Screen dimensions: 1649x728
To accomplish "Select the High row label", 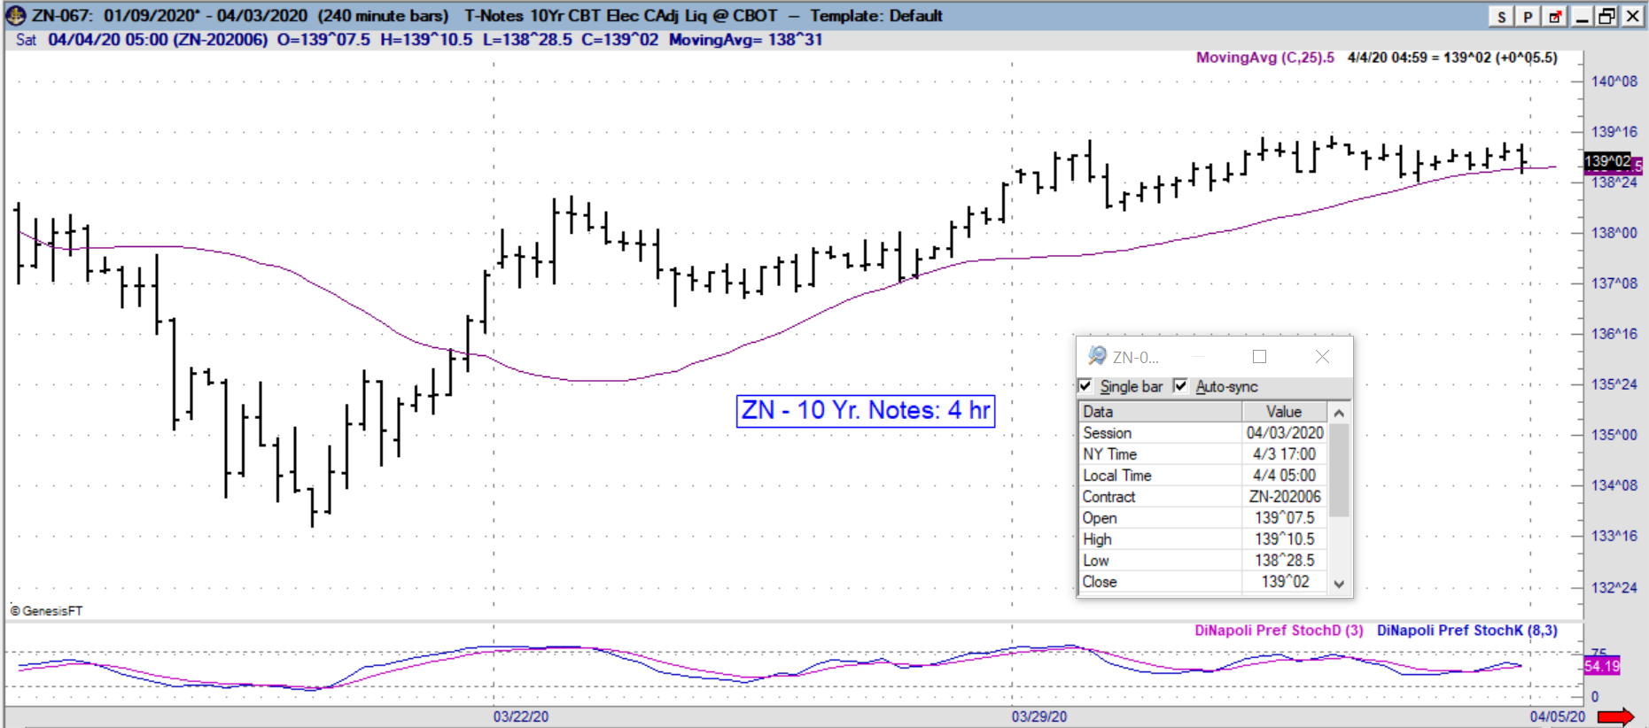I will click(1097, 539).
